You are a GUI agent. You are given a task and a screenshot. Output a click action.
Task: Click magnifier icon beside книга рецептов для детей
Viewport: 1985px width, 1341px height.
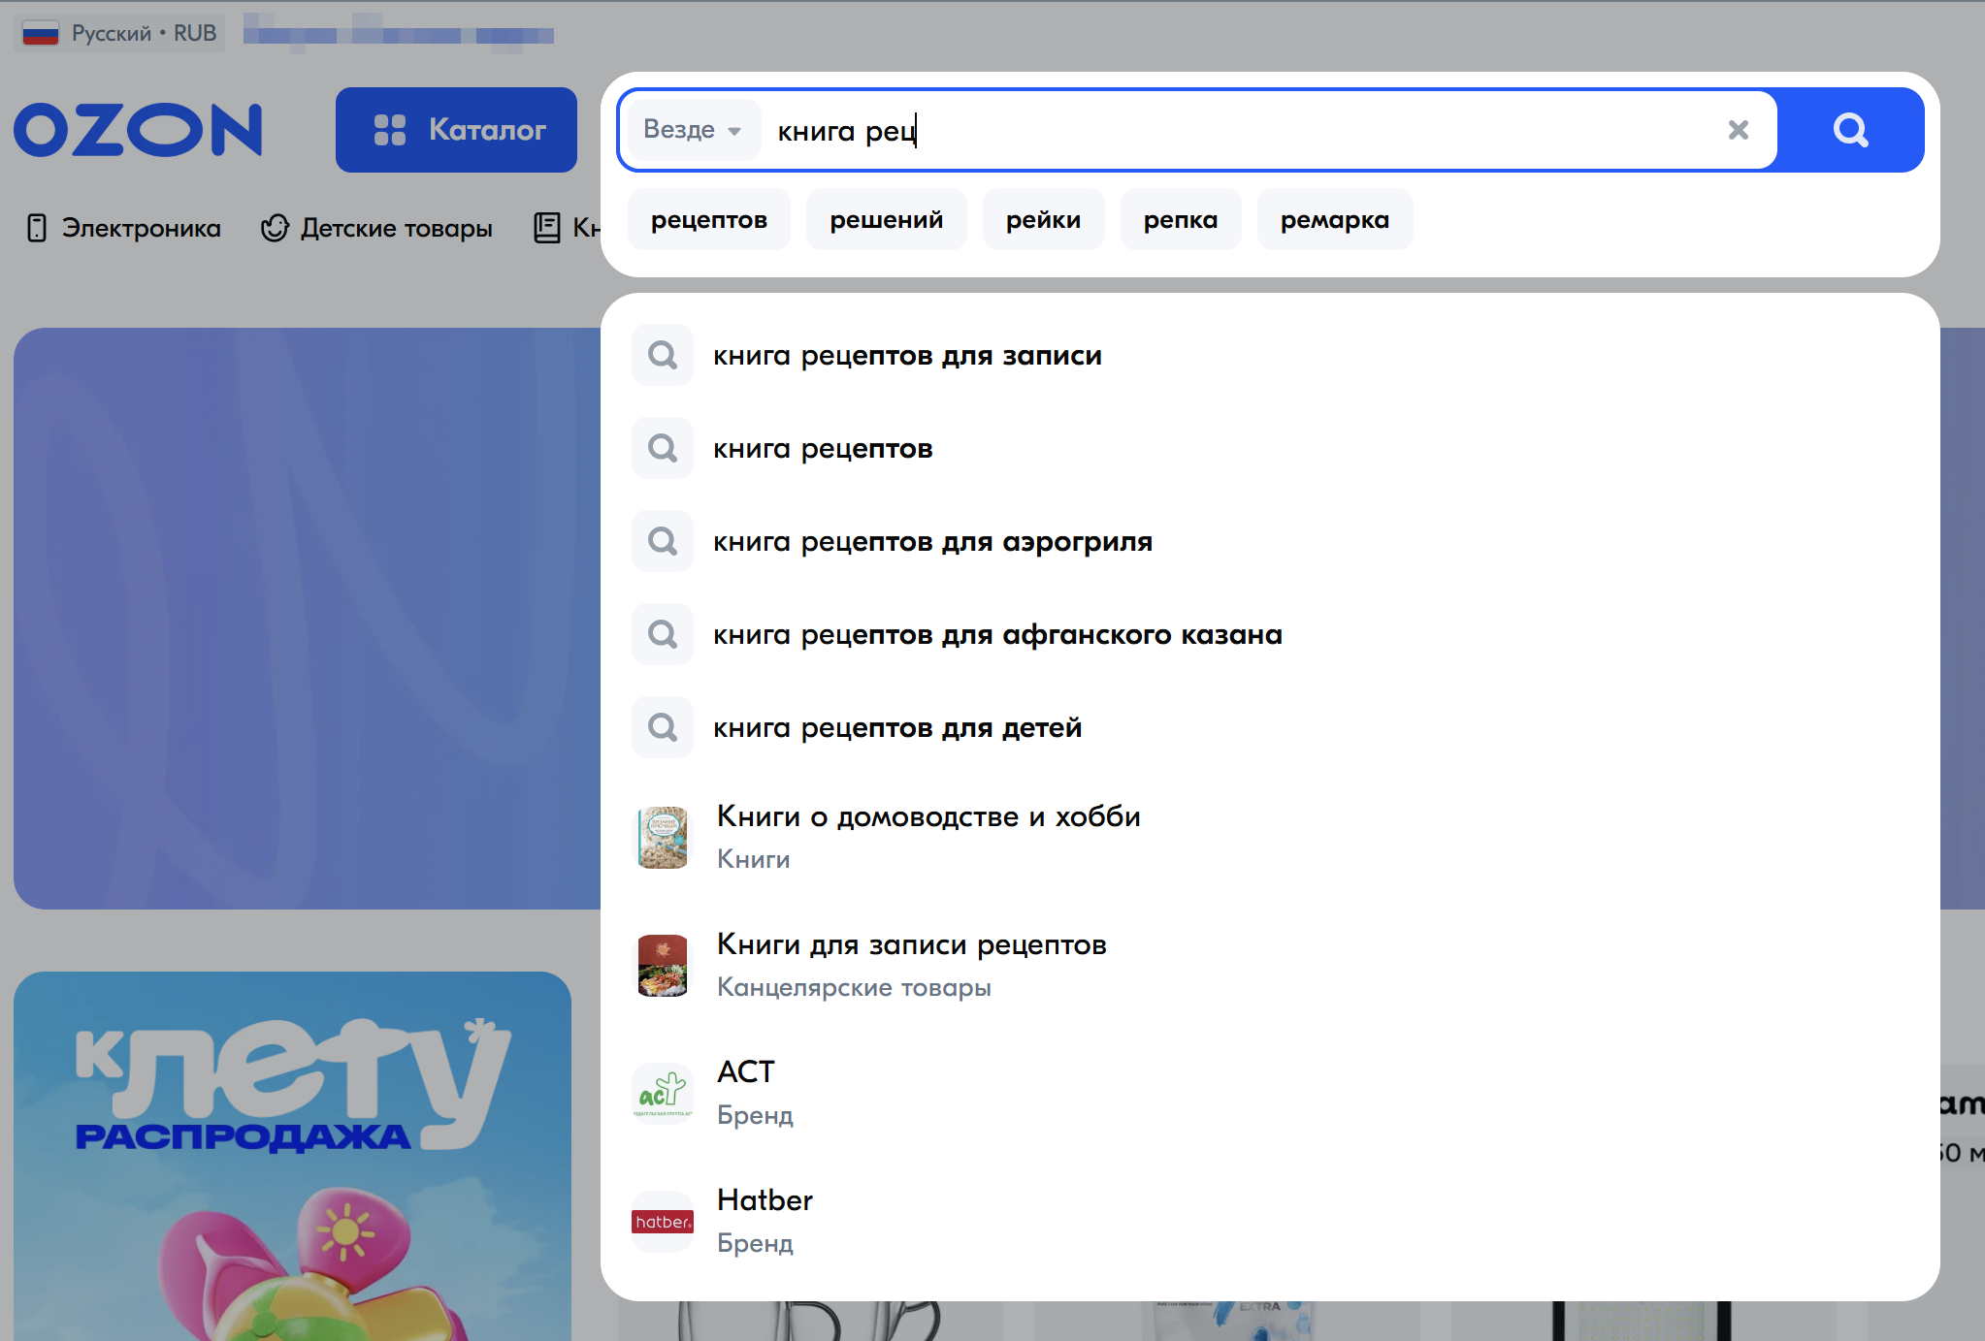pos(663,727)
